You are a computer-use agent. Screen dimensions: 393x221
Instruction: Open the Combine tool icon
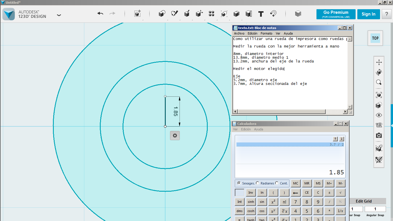(236, 14)
